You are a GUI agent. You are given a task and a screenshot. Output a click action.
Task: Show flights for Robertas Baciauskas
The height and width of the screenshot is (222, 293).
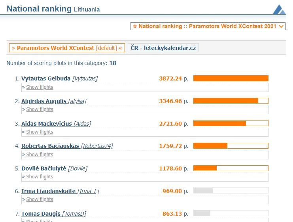pyautogui.click(x=40, y=155)
